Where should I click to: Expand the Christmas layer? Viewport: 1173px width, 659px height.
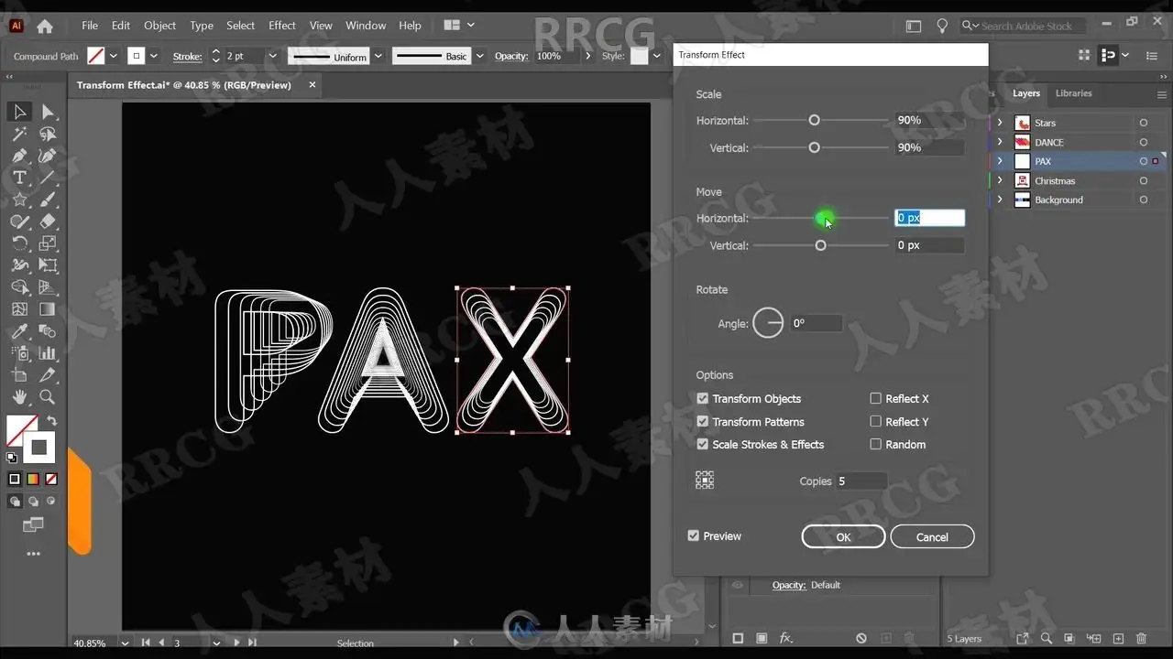tap(1000, 180)
